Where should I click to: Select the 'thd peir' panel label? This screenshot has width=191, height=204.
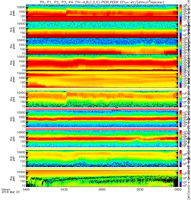12,159
